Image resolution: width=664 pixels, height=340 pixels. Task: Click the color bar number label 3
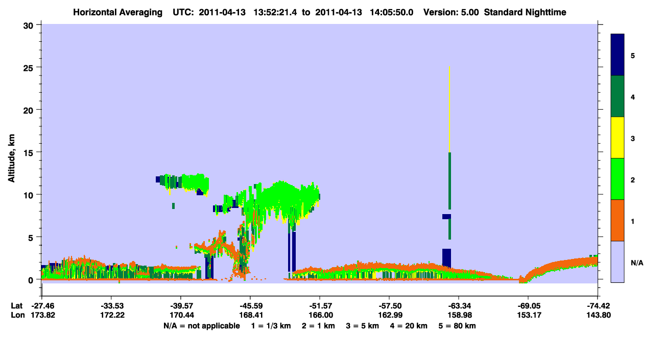pos(633,138)
